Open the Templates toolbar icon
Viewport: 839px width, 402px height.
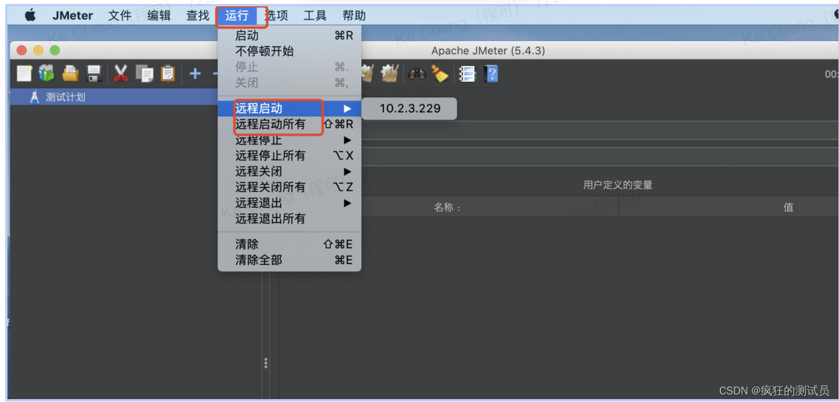pyautogui.click(x=46, y=73)
